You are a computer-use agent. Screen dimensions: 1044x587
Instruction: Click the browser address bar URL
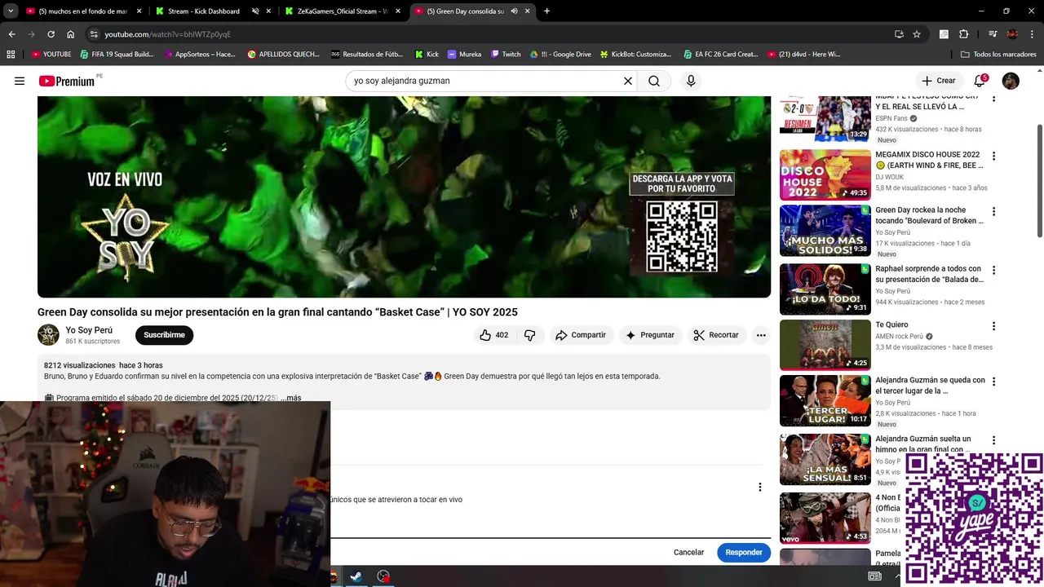(x=167, y=34)
